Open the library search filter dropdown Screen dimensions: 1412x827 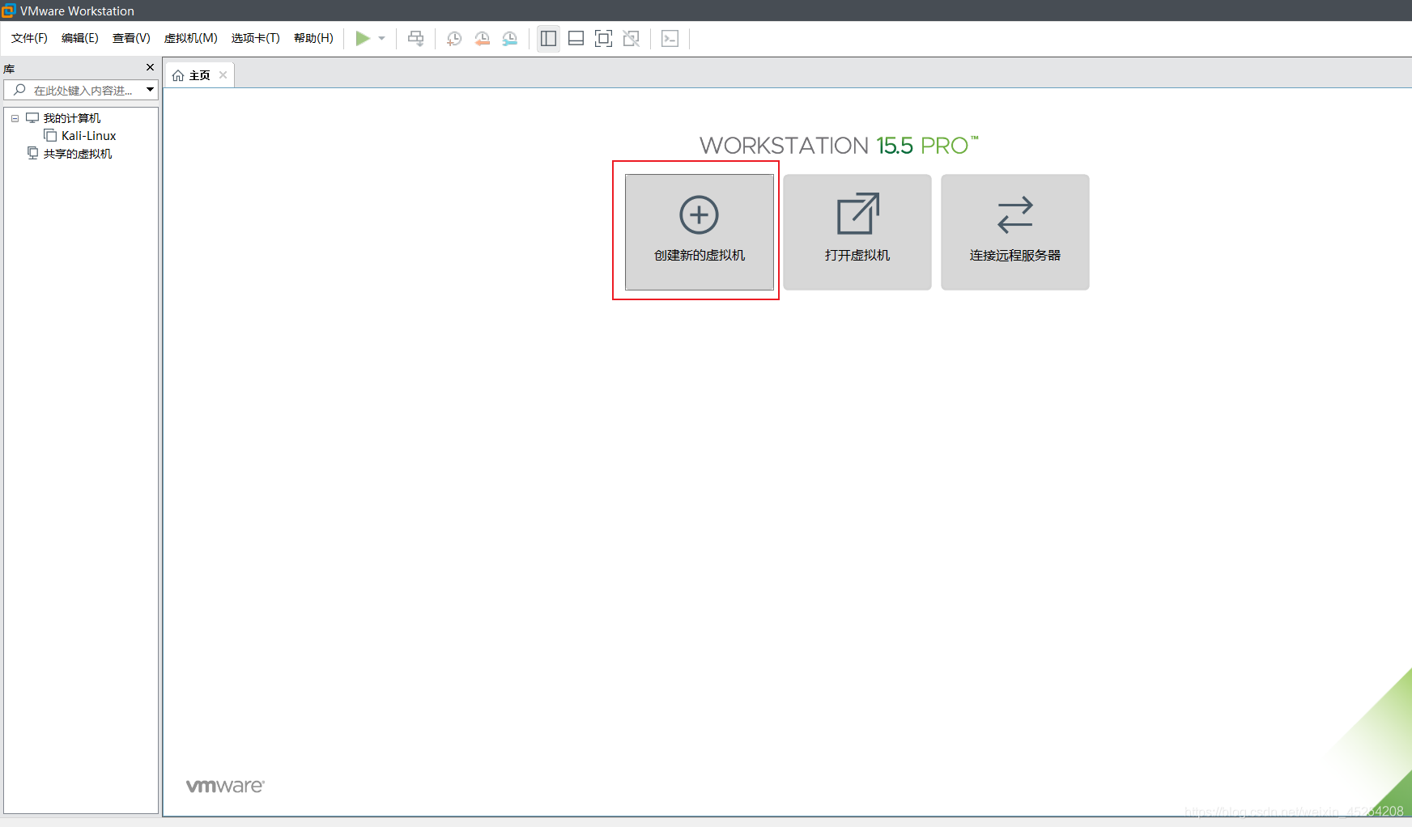(150, 90)
